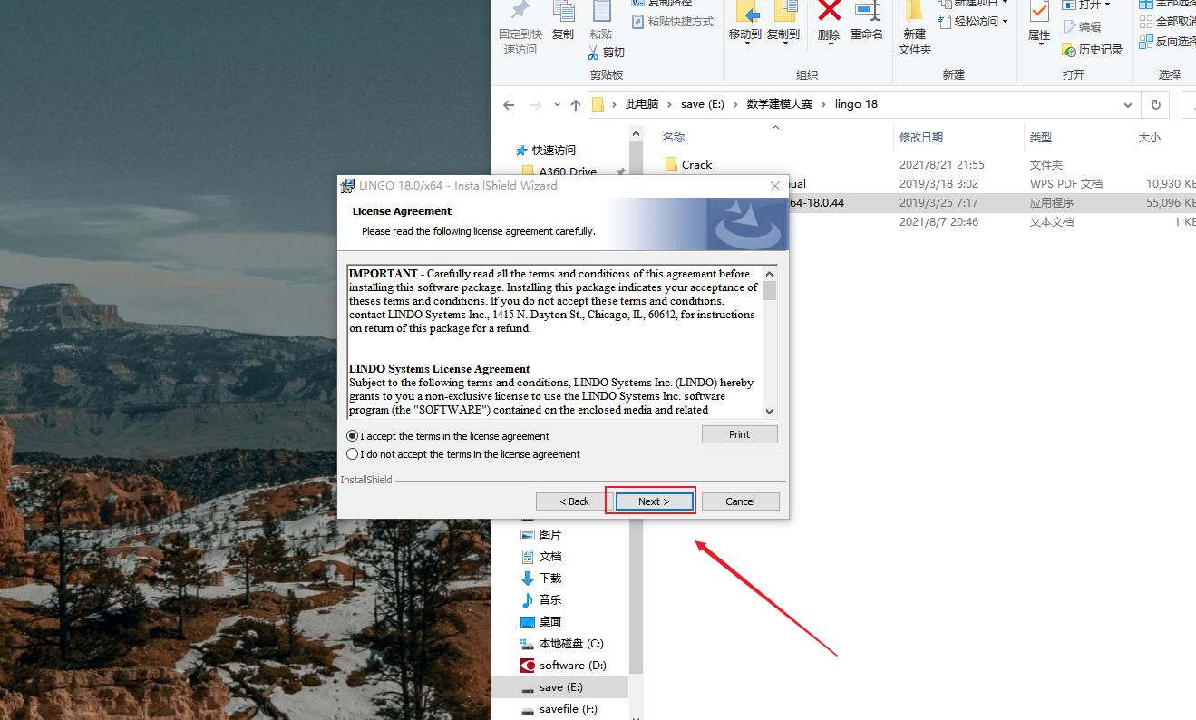Click 此电脑 in the address breadcrumb
The width and height of the screenshot is (1196, 720).
642,104
